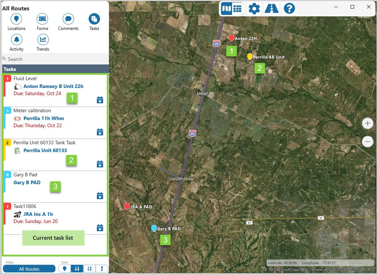Select the Perrilla Unit 60133 Tank Task title

[x=44, y=142]
